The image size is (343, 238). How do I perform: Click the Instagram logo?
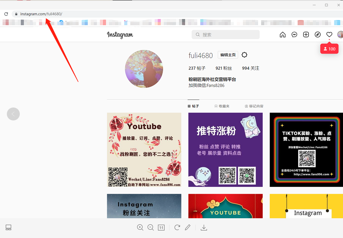click(120, 35)
